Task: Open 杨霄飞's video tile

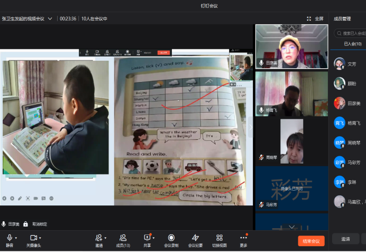Action: coord(291,94)
